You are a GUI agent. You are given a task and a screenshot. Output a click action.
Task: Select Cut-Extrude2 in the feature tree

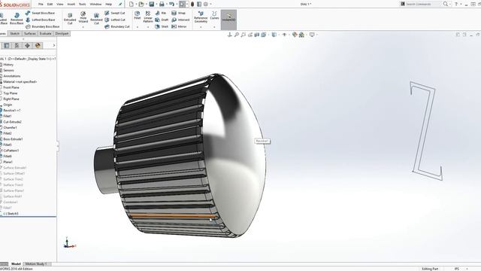[12, 122]
